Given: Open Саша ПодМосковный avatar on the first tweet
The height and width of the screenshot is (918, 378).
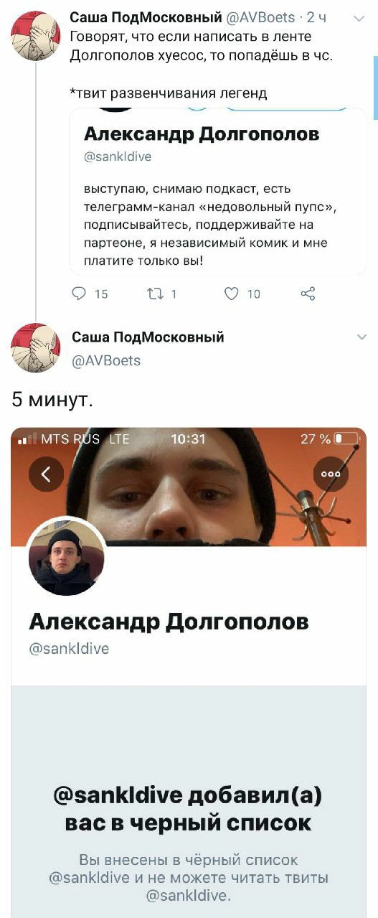Looking at the screenshot, I should click(x=35, y=35).
